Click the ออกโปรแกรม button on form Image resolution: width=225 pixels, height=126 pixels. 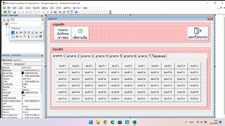click(x=198, y=33)
